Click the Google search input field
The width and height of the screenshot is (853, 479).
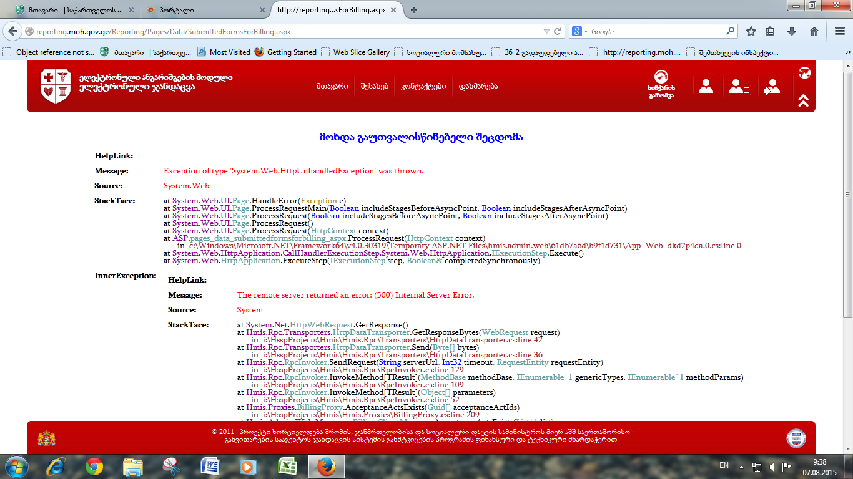[656, 31]
